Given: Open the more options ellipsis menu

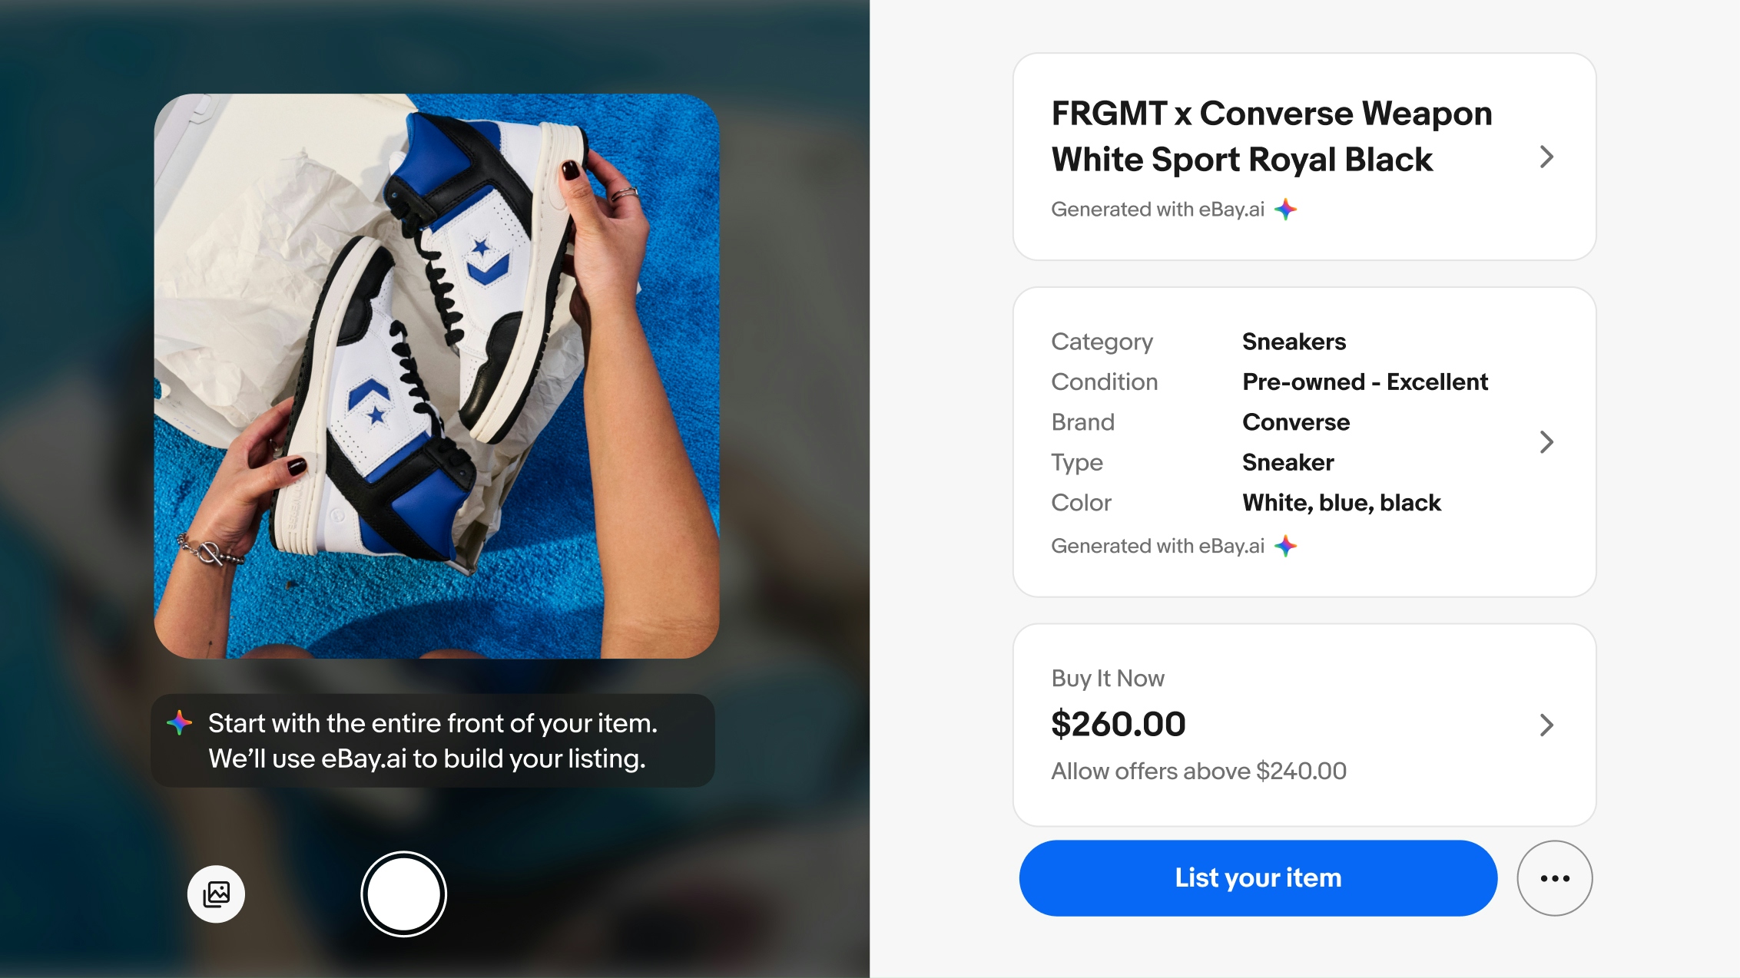Looking at the screenshot, I should point(1555,877).
